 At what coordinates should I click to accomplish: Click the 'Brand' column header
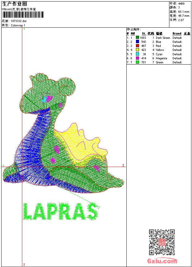(x=177, y=34)
